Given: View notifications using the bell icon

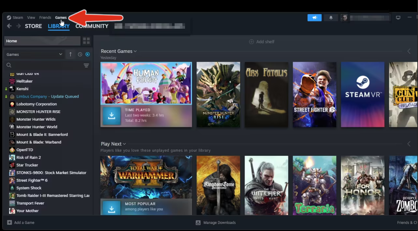Looking at the screenshot, I should coord(331,18).
